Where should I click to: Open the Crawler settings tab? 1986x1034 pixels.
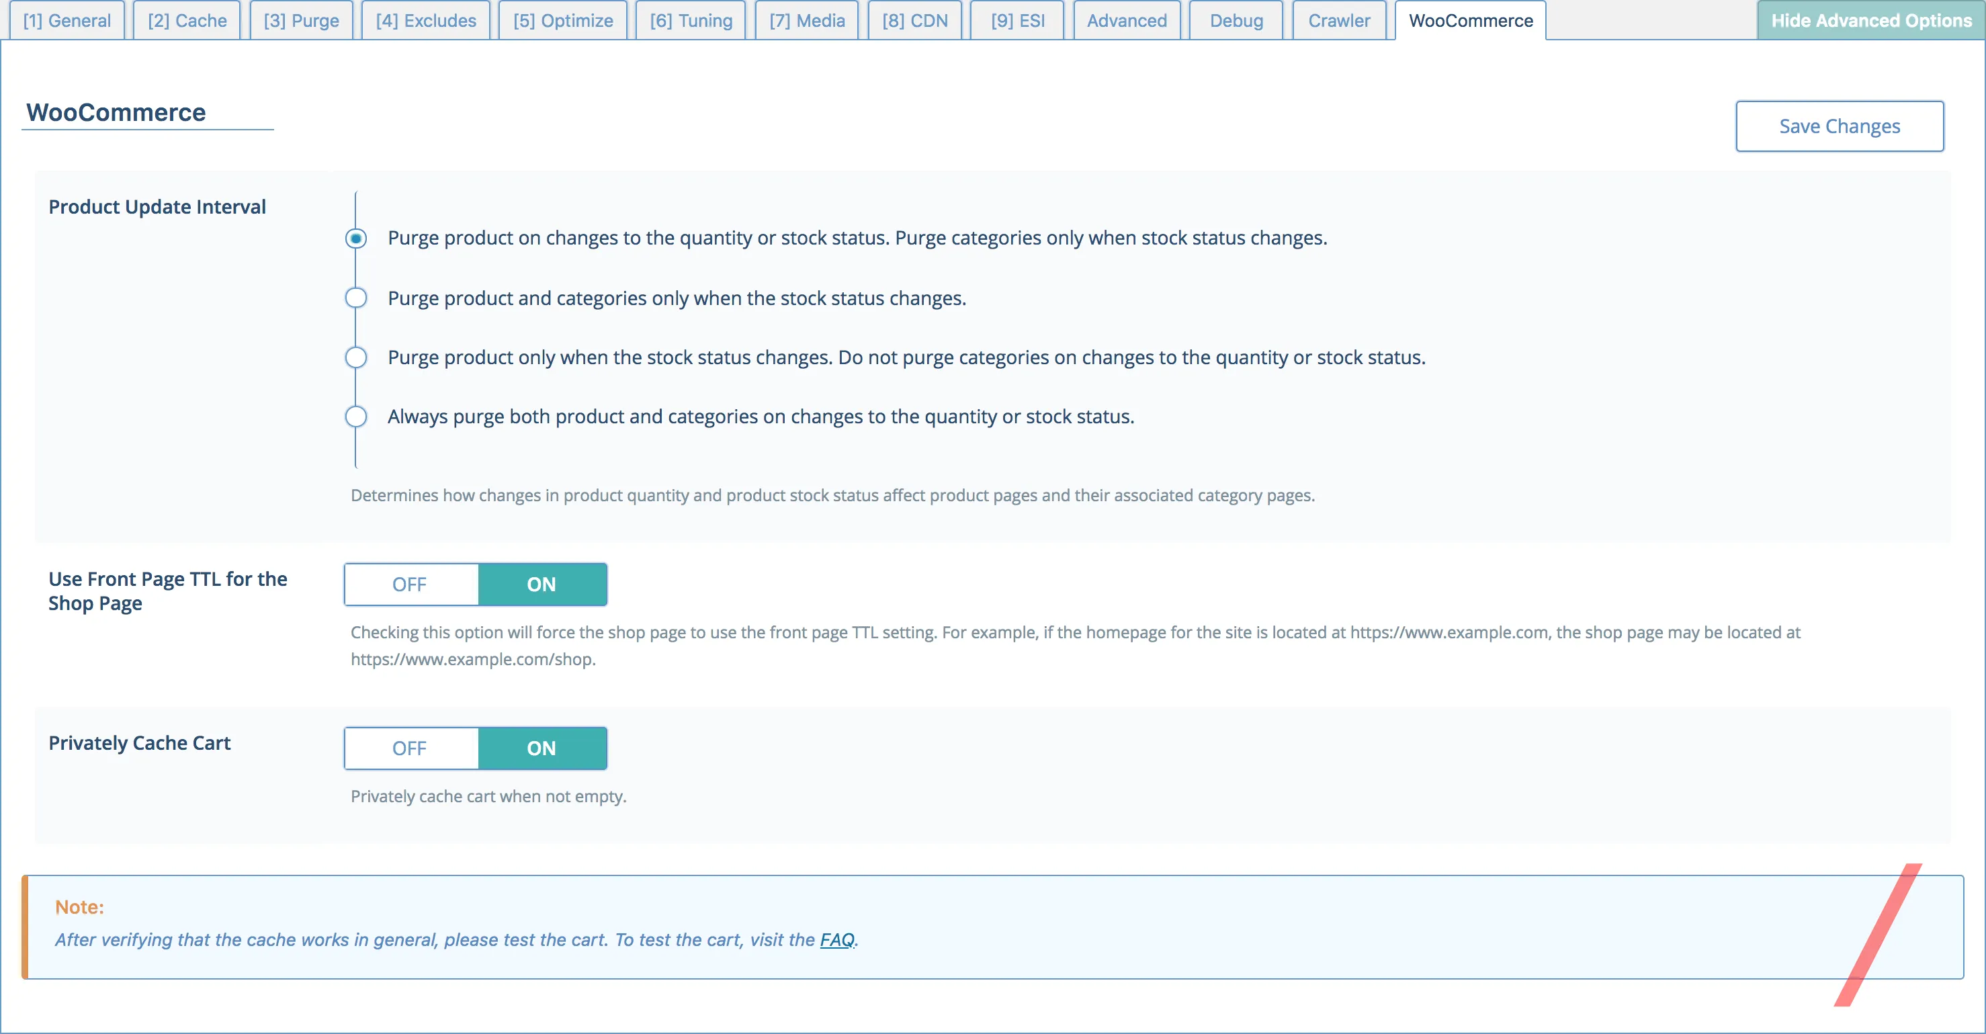[x=1338, y=20]
